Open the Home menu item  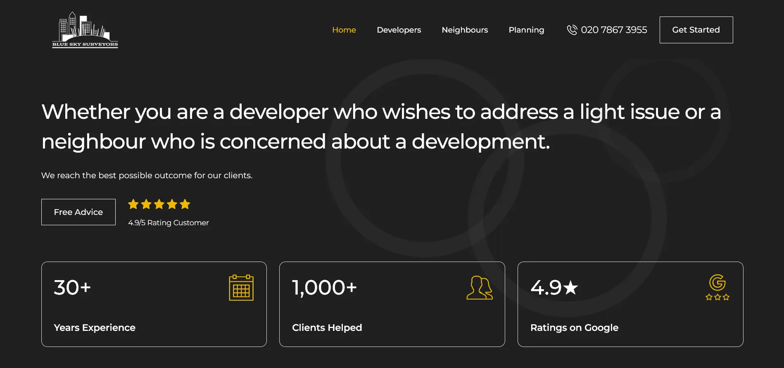coord(344,30)
